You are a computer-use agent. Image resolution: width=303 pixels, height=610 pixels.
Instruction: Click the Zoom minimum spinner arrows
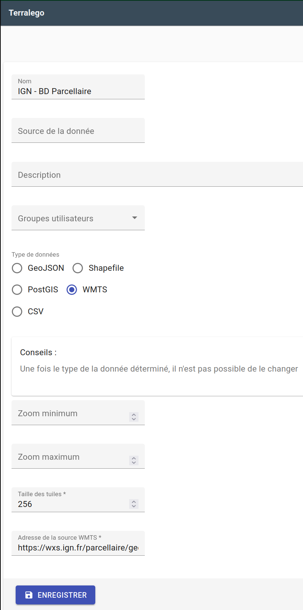(x=134, y=417)
